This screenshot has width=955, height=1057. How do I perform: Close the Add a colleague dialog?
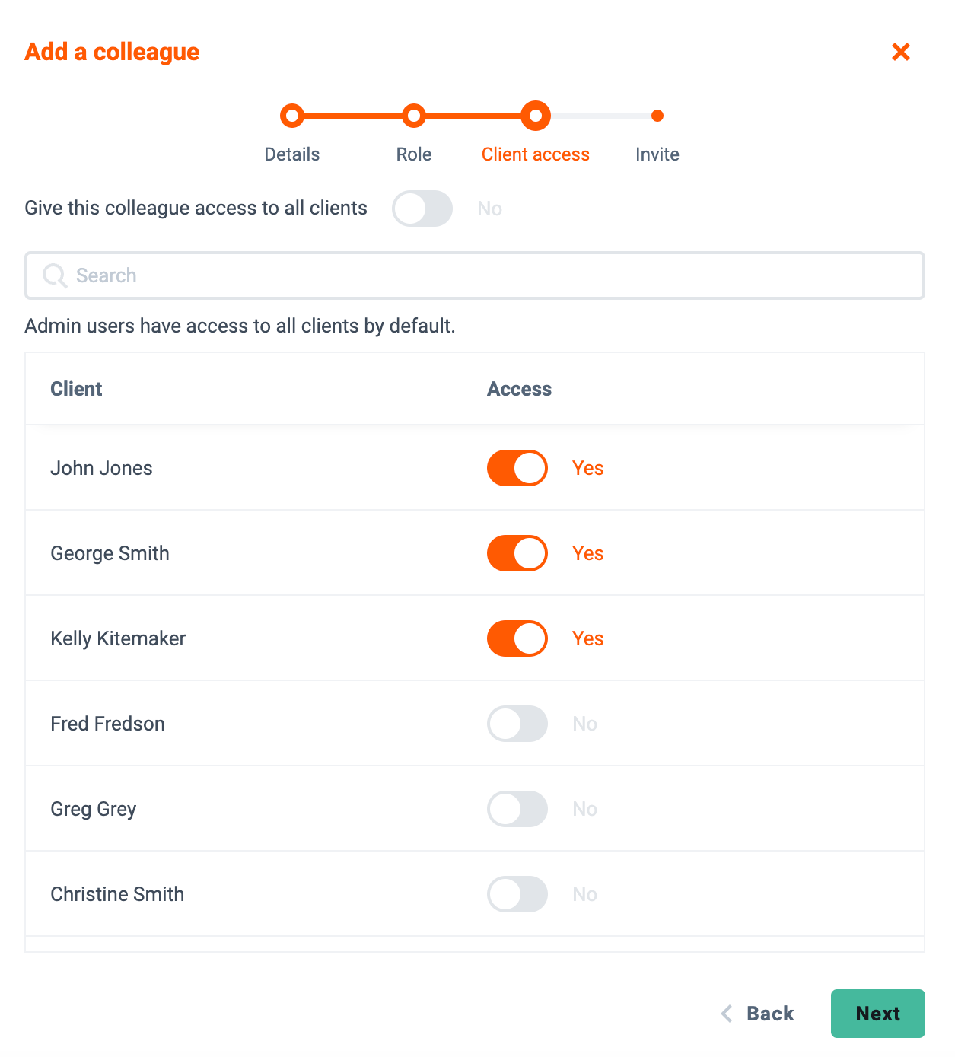pos(901,52)
